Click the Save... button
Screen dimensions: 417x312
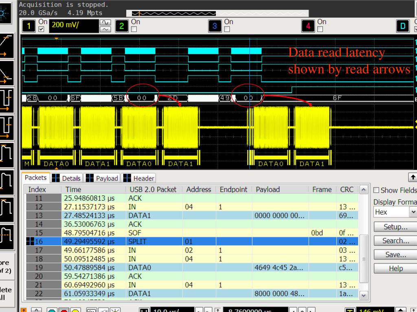pyautogui.click(x=395, y=255)
